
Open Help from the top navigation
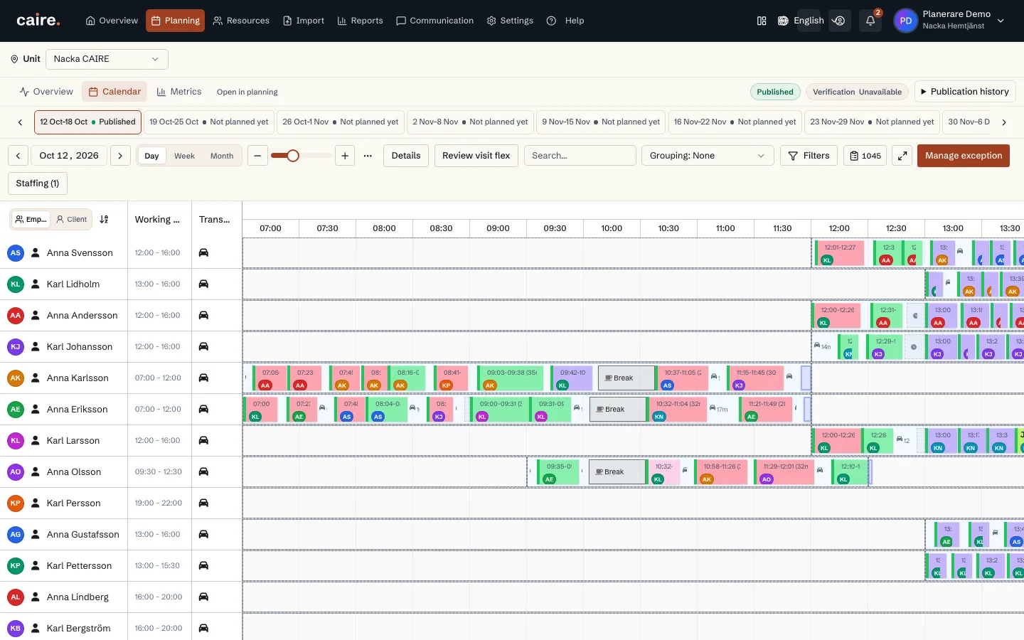pos(565,21)
